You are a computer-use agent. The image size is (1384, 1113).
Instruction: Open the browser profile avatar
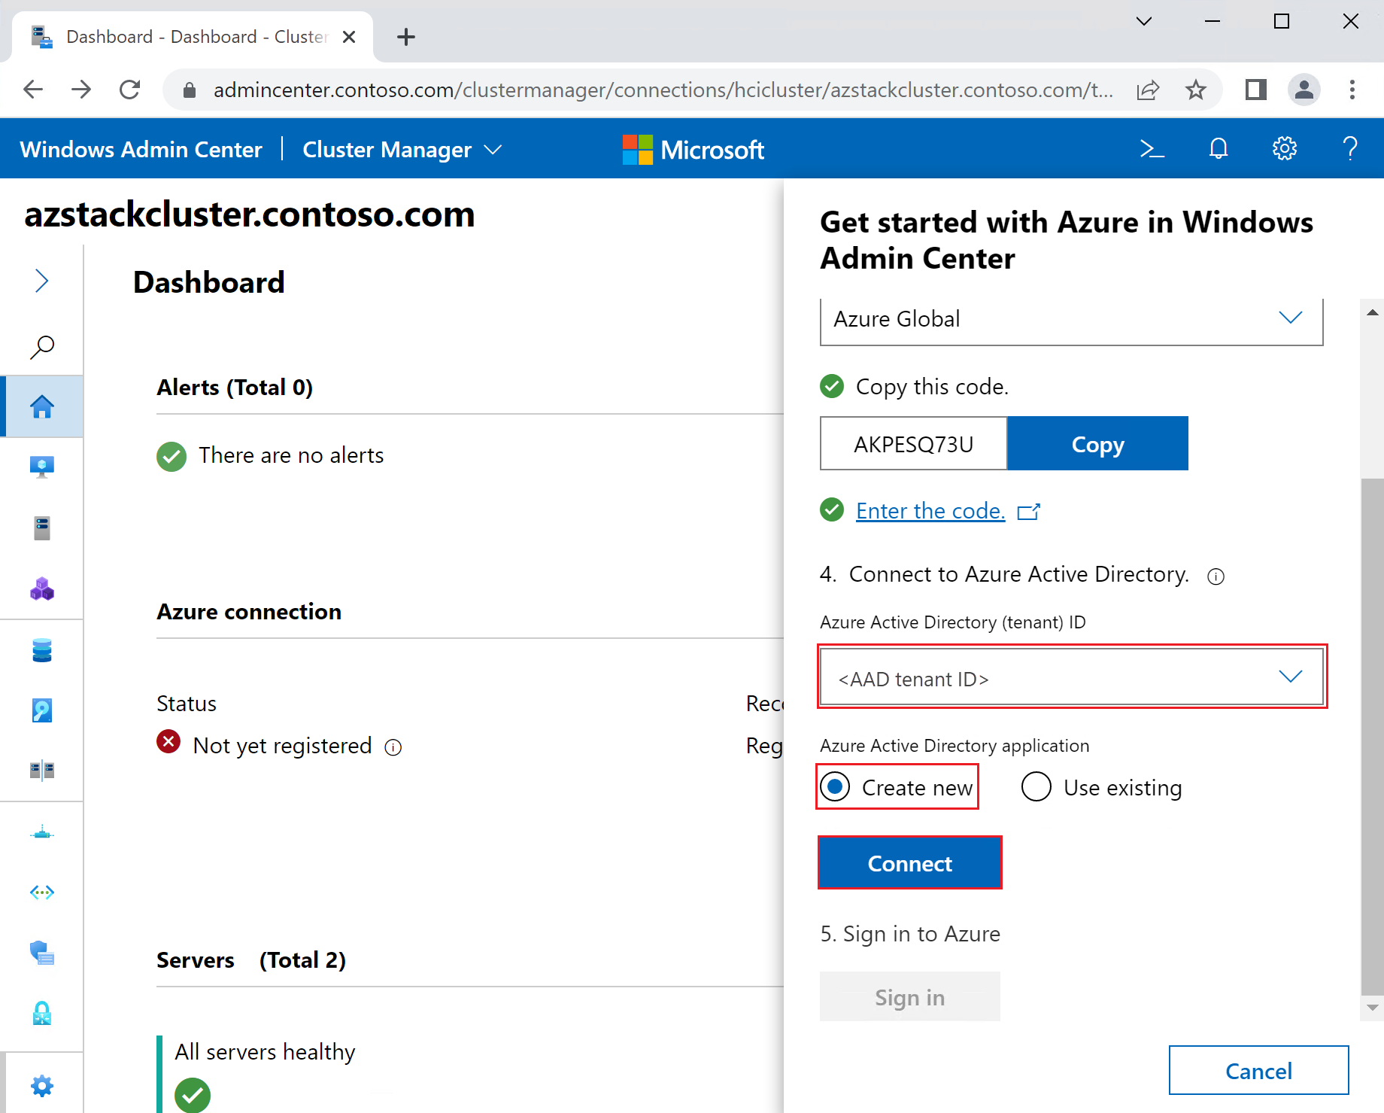(x=1304, y=90)
